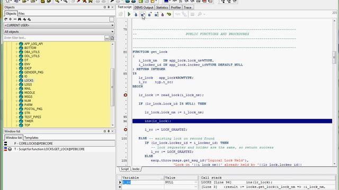This screenshot has height=190, width=339.
Task: Select the locks tab below the editor
Action: click(136, 169)
